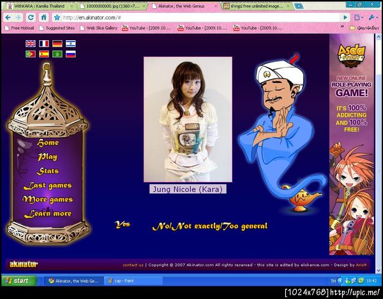383x299 pixels.
Task: Expand the bookmarks overflow chevron
Action: (342, 27)
